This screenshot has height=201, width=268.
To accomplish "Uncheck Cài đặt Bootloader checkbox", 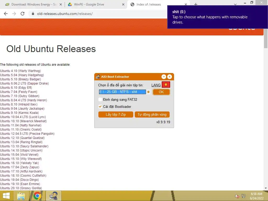I will pyautogui.click(x=100, y=107).
